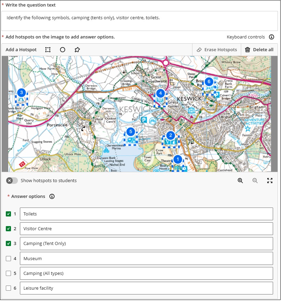Open Keyboard controls info icon

(x=271, y=37)
